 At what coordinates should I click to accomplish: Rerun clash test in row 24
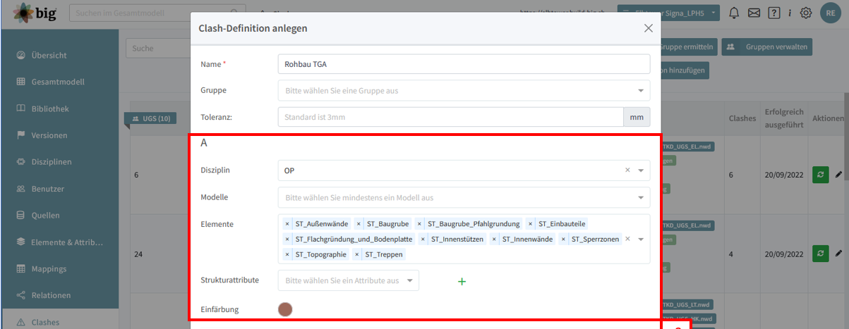coord(820,253)
